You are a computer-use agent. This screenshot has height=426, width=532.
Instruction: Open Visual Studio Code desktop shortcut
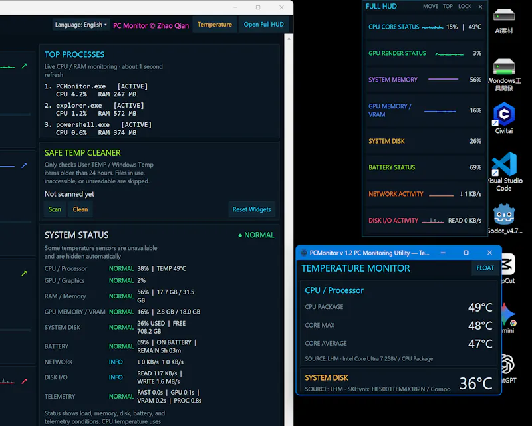click(x=504, y=171)
